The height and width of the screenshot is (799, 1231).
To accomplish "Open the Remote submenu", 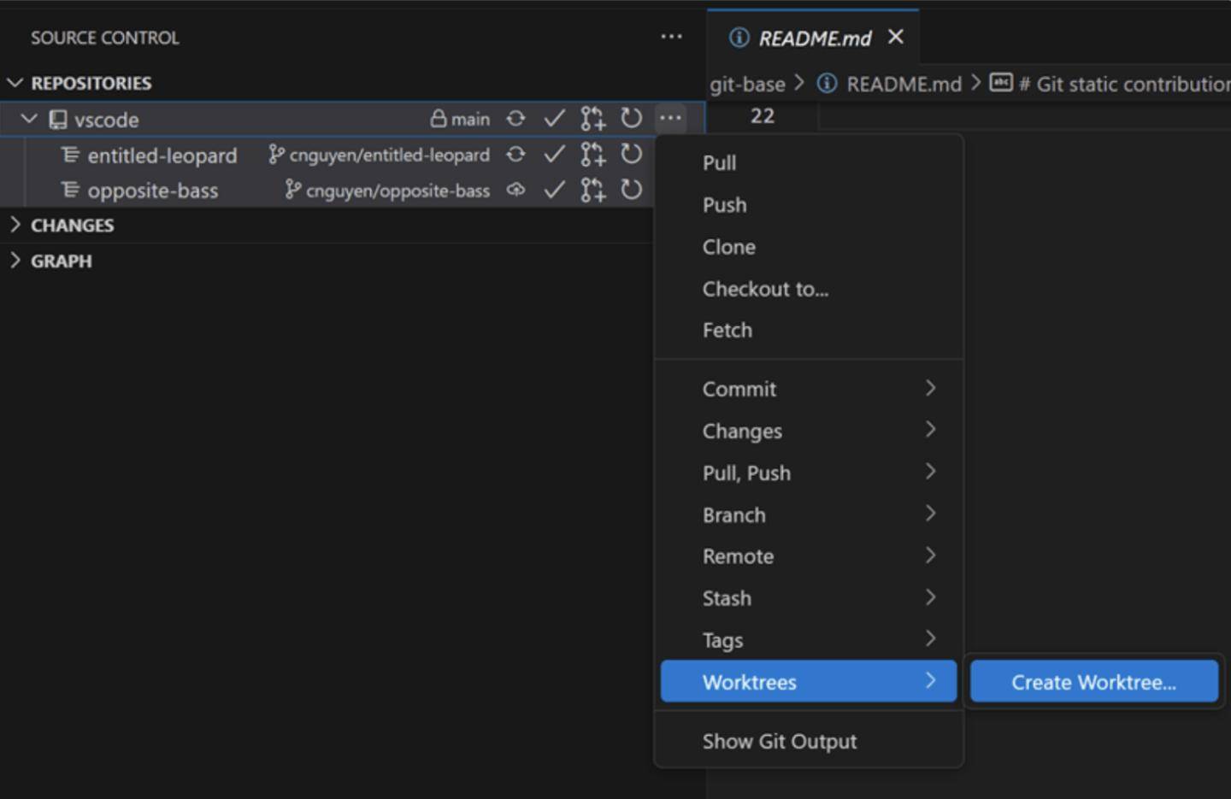I will tap(809, 556).
